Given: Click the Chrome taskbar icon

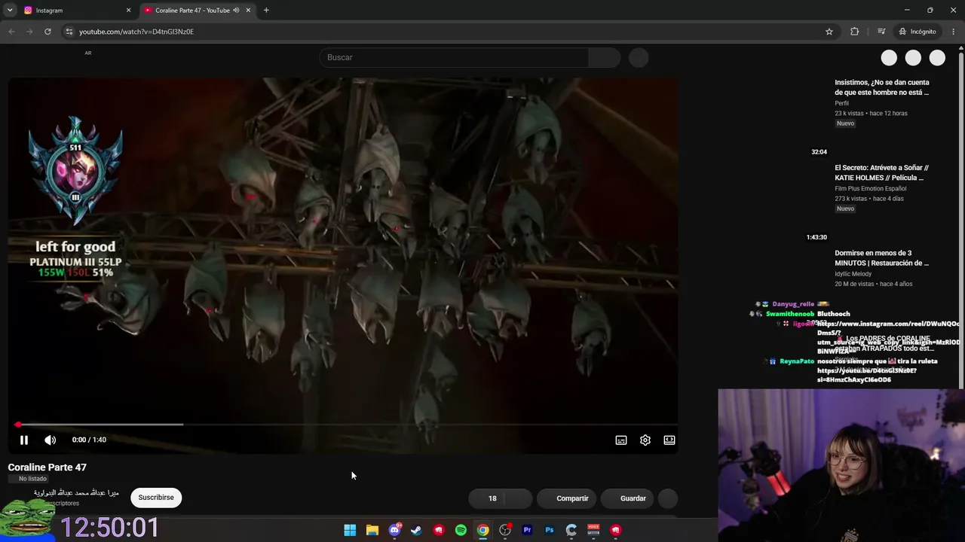Looking at the screenshot, I should pyautogui.click(x=483, y=530).
